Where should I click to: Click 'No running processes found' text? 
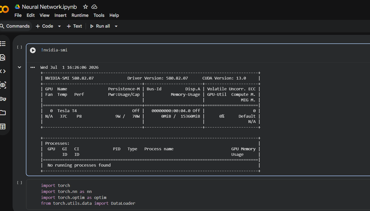pyautogui.click(x=79, y=165)
